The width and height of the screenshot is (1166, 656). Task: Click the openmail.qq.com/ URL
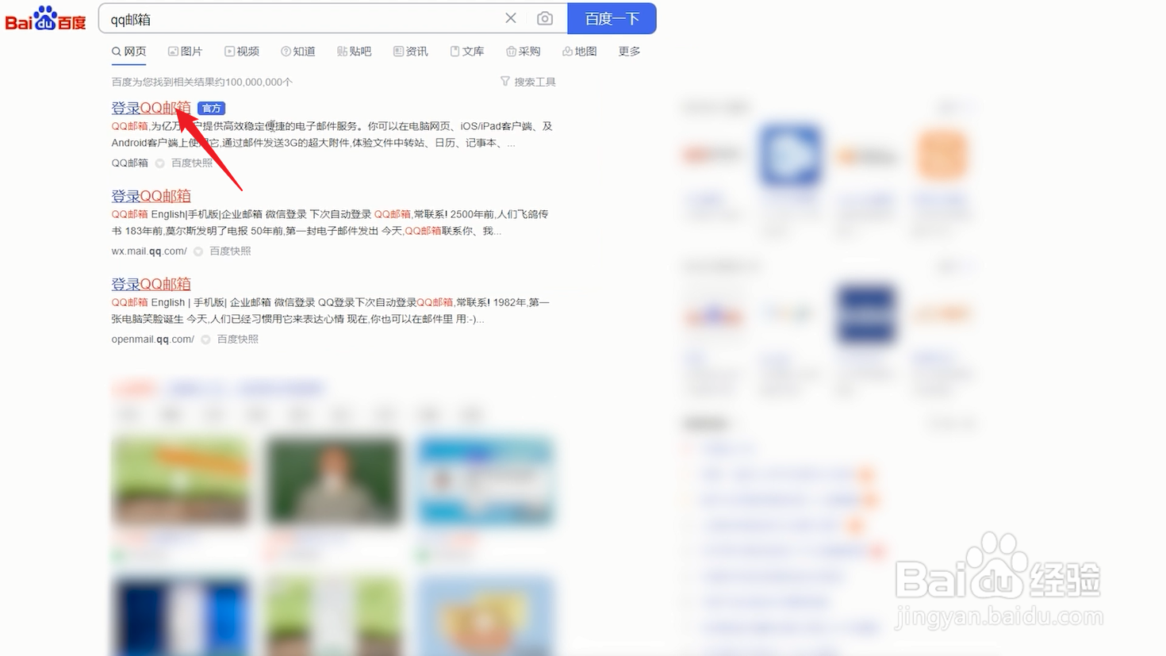pyautogui.click(x=153, y=340)
